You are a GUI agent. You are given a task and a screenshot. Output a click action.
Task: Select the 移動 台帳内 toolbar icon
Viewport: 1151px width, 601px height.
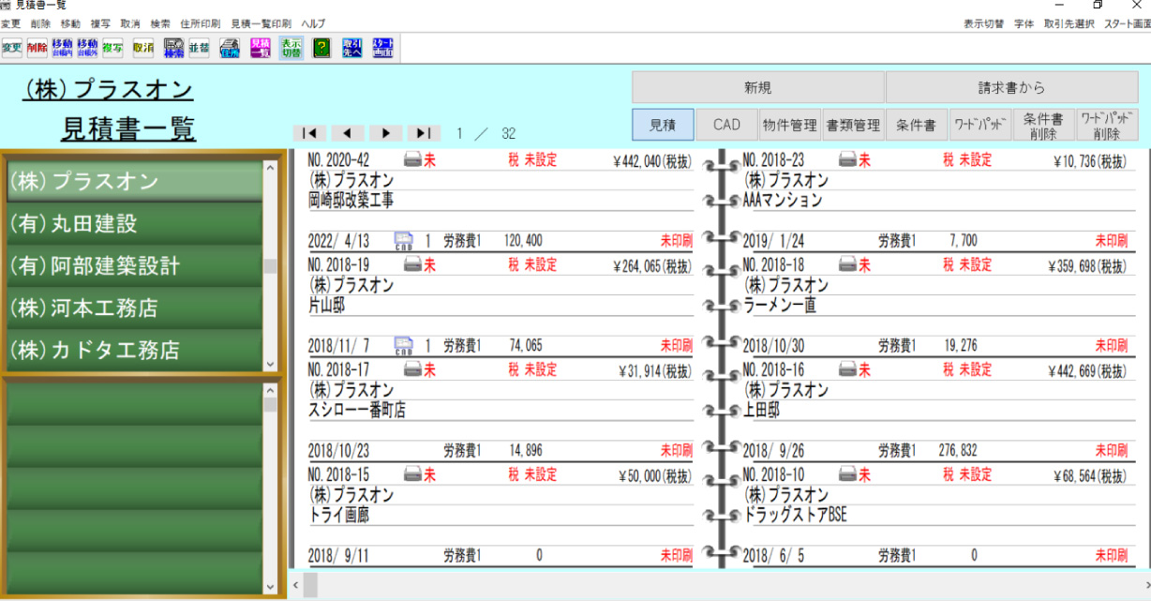click(x=63, y=48)
